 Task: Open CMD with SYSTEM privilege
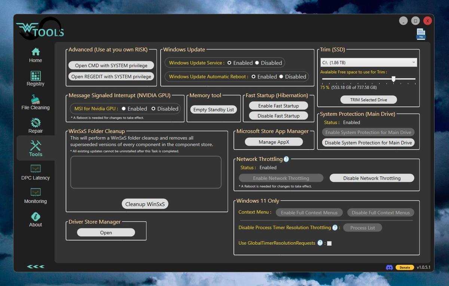111,65
